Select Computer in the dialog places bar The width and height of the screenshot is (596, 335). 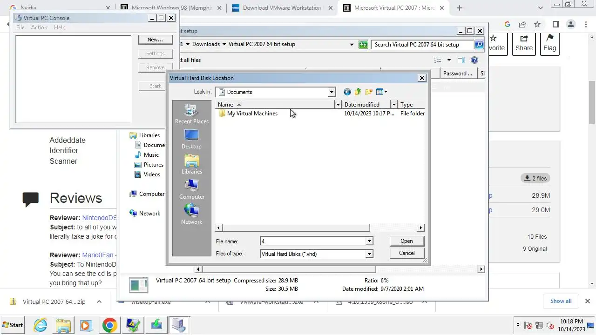191,189
